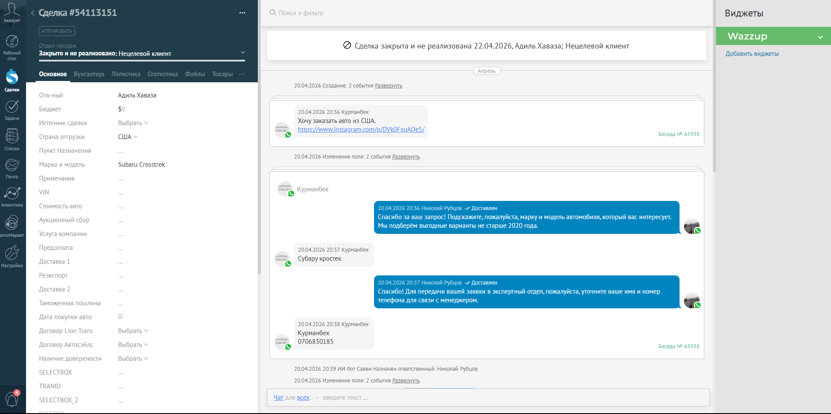Viewport: 831px width, 414px height.
Task: Open more tabs ellipsis after Товары
Action: (242, 74)
